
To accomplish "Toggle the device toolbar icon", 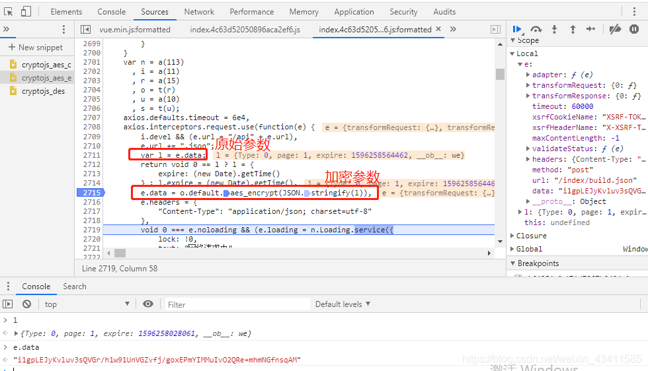I will tap(26, 12).
